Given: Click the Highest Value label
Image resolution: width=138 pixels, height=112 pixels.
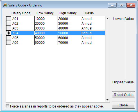Looking at the screenshot, I should coord(123,82).
